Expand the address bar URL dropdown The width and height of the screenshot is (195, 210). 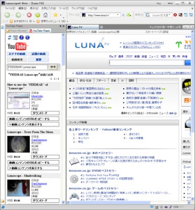pyautogui.click(x=118, y=15)
